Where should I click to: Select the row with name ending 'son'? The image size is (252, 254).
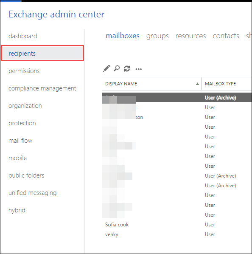click(x=176, y=117)
